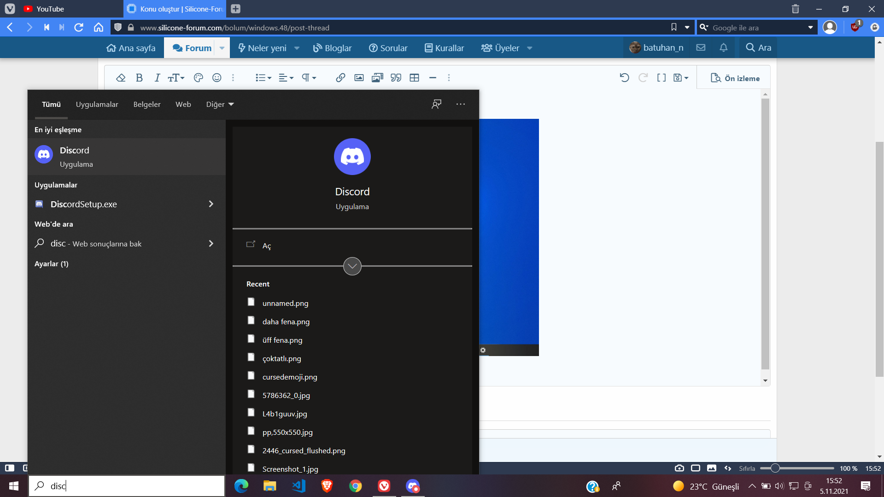Click the zoom slider in status bar

click(797, 468)
